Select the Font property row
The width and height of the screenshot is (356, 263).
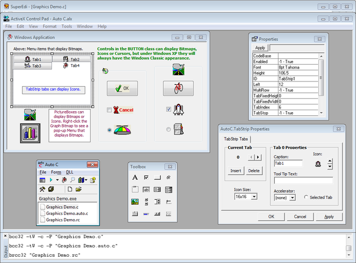click(x=285, y=67)
